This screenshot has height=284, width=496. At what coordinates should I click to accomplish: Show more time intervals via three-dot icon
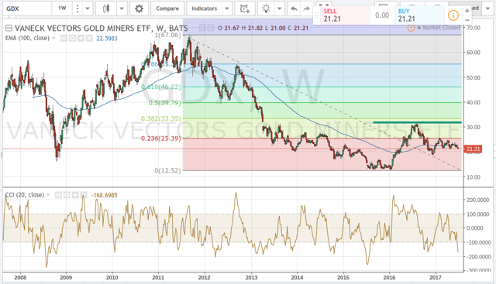coord(77,9)
